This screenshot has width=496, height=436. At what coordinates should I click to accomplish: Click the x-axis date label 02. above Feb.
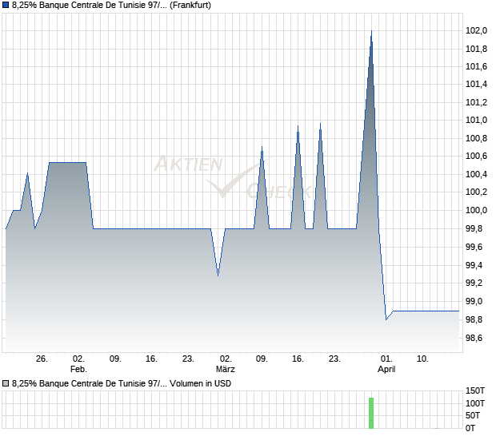pyautogui.click(x=78, y=359)
